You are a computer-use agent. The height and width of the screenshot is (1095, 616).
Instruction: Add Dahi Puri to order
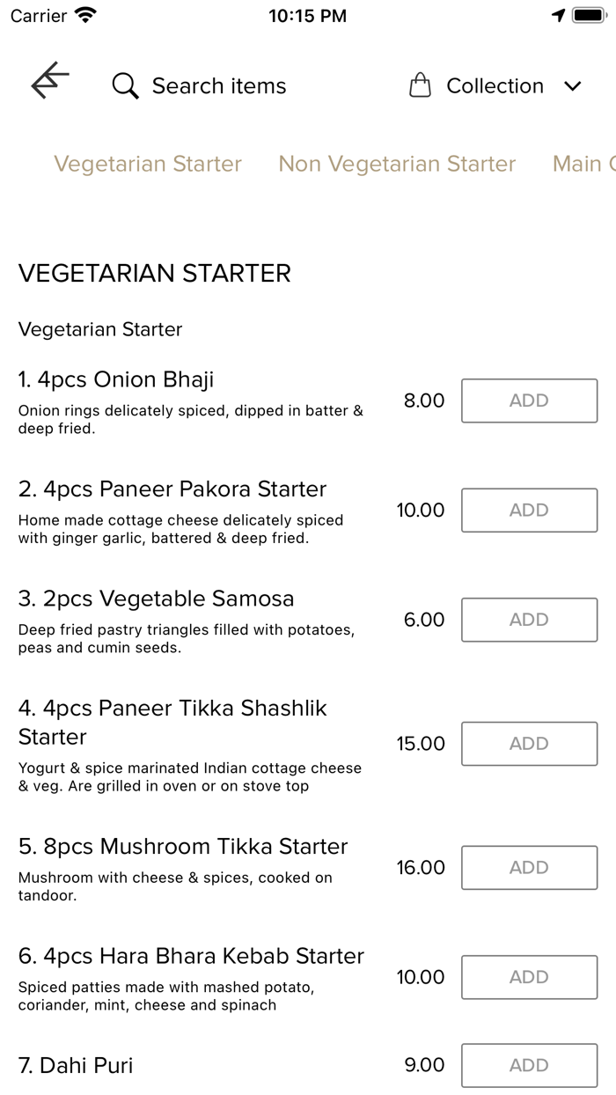point(529,1065)
